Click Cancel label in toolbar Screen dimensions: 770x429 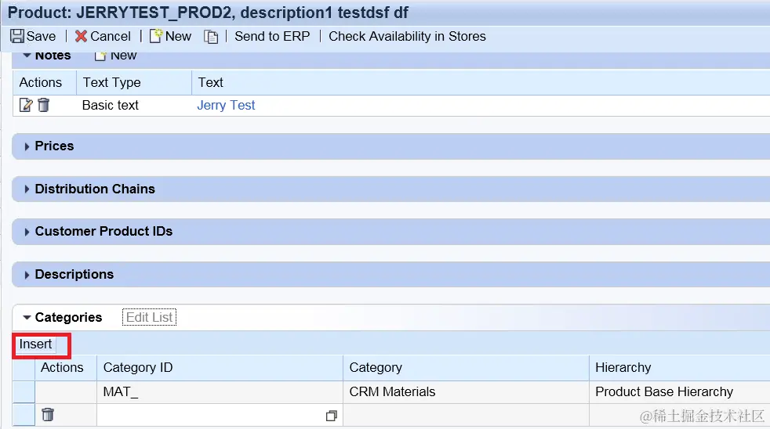pos(111,36)
